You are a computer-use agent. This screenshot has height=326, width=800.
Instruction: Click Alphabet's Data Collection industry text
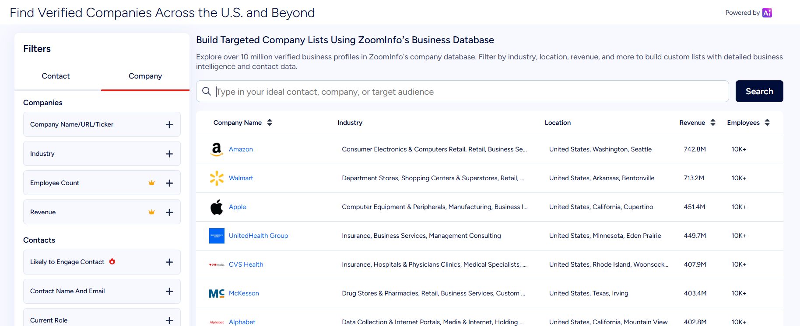point(433,322)
